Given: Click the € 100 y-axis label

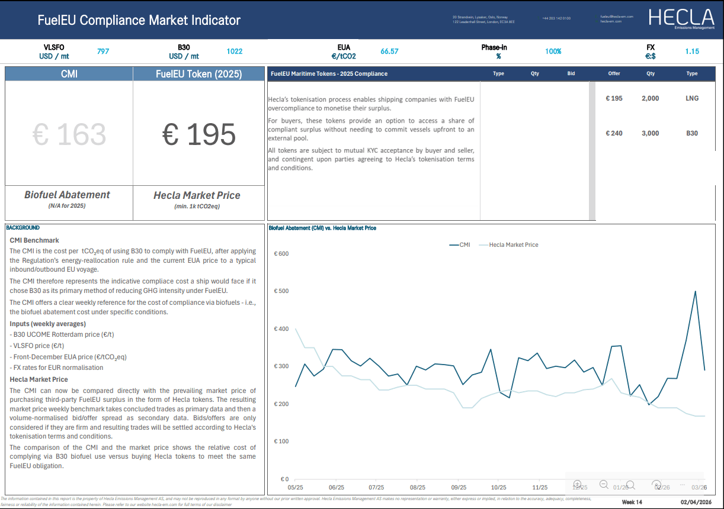Looking at the screenshot, I should 281,442.
